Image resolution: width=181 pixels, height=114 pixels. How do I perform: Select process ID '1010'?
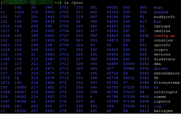click(x=5, y=26)
